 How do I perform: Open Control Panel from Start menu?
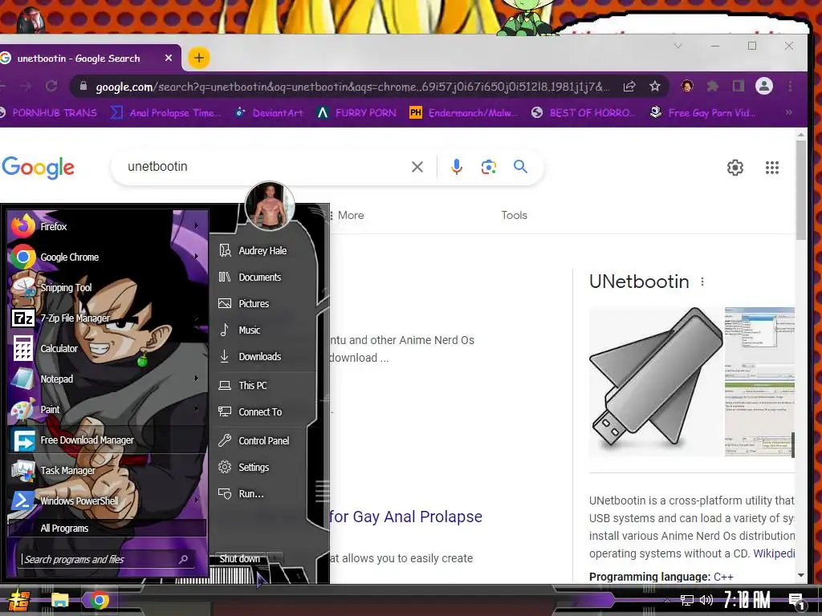[x=263, y=440]
